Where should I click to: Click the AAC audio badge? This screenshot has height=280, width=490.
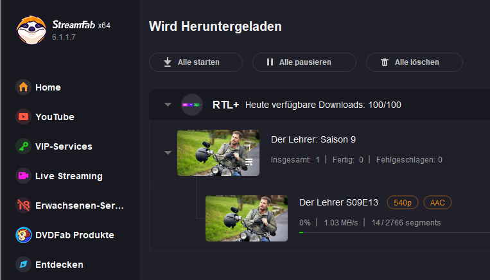[437, 202]
